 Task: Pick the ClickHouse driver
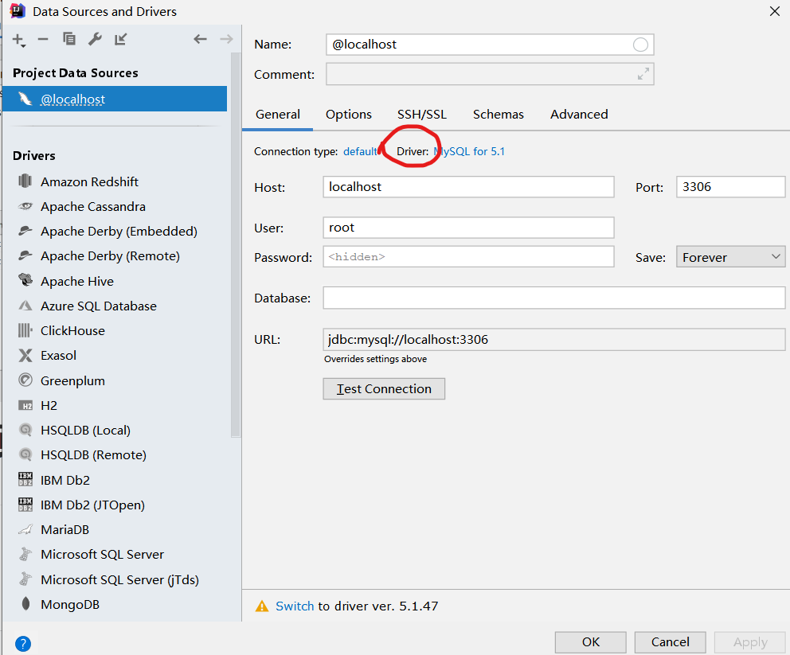[72, 330]
